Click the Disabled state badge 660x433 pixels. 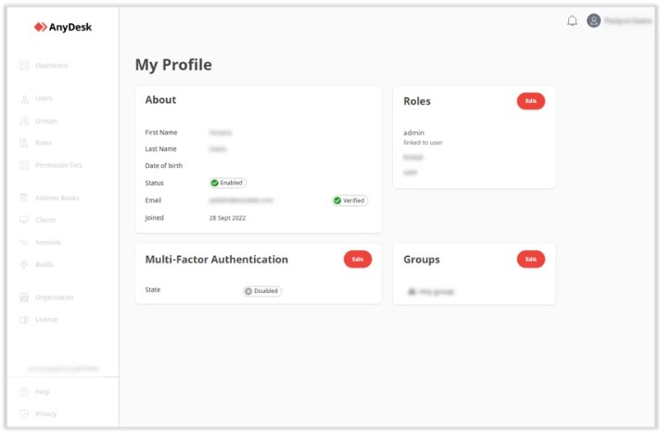pyautogui.click(x=261, y=291)
